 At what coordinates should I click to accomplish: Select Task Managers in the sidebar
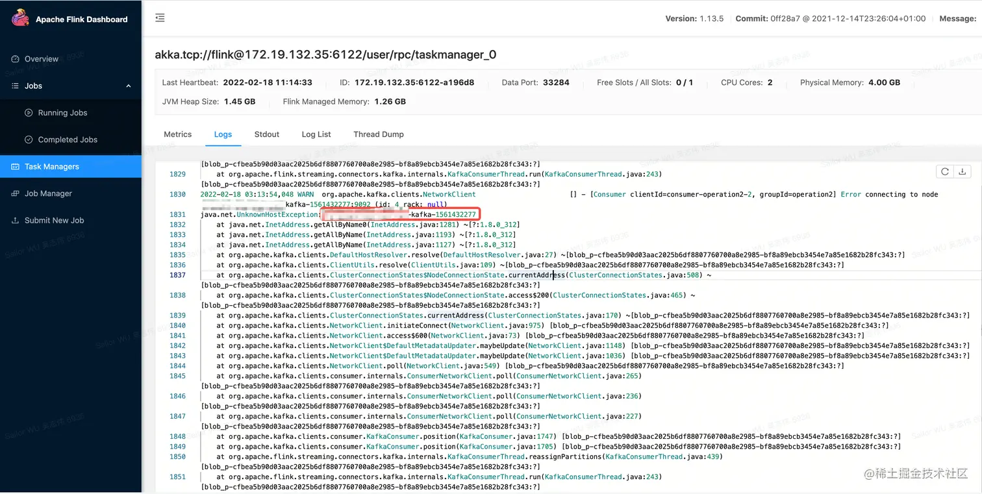[71, 167]
